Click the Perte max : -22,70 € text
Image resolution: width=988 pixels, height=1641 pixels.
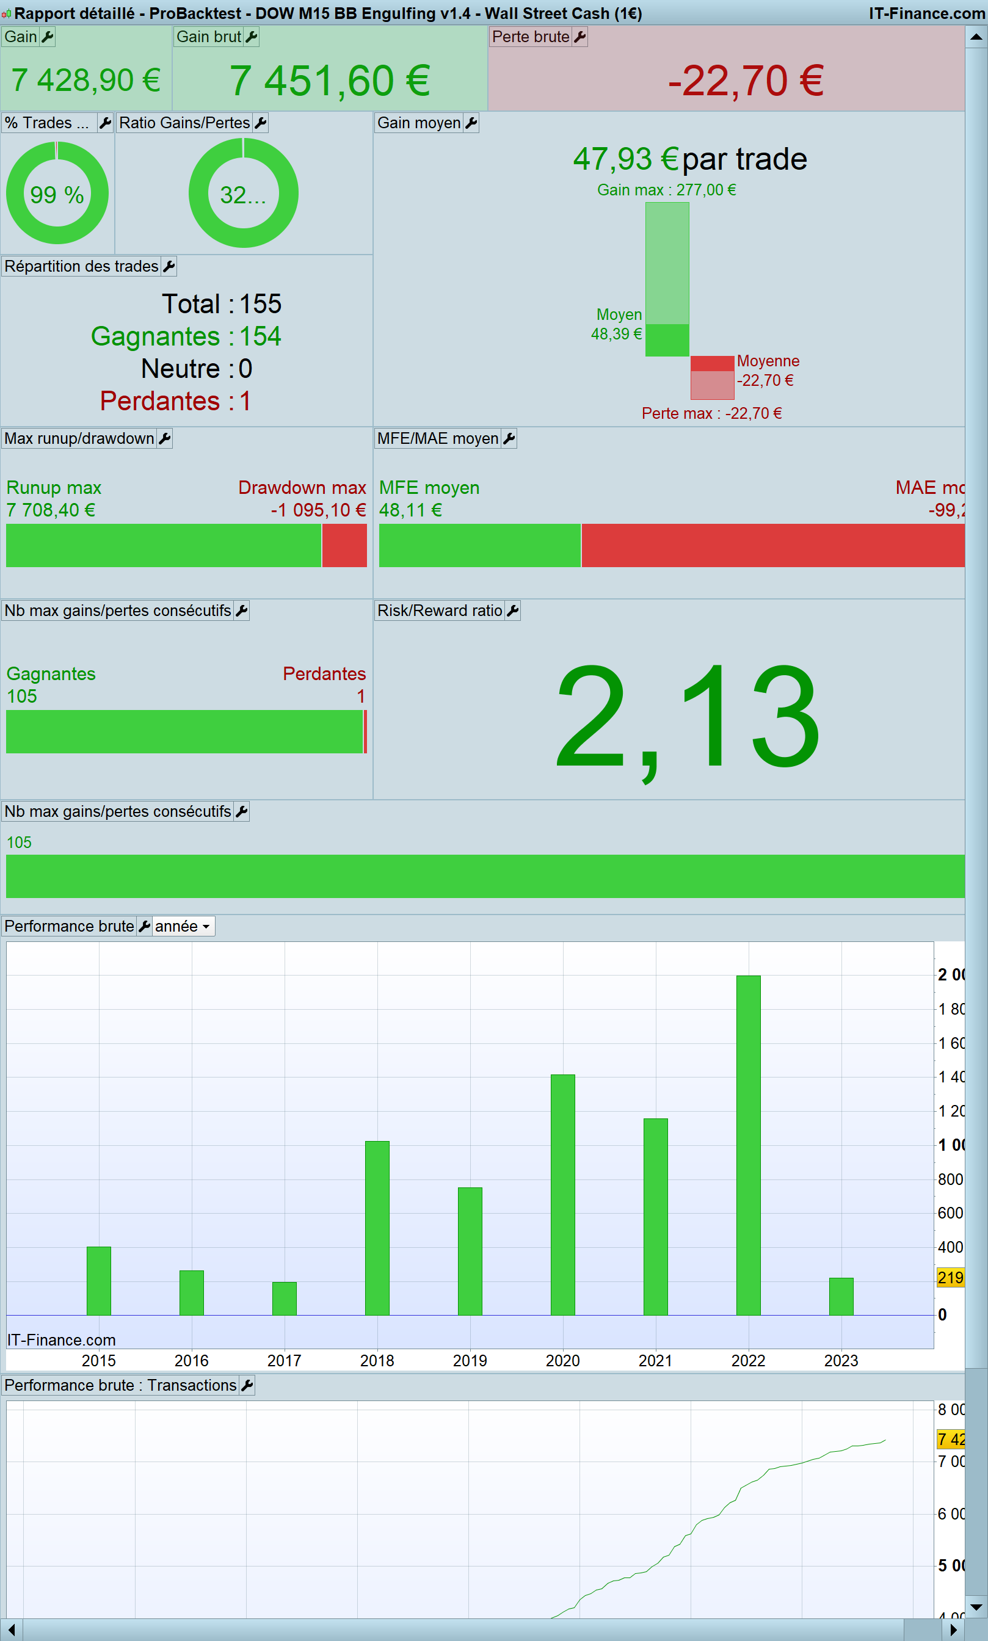coord(712,413)
